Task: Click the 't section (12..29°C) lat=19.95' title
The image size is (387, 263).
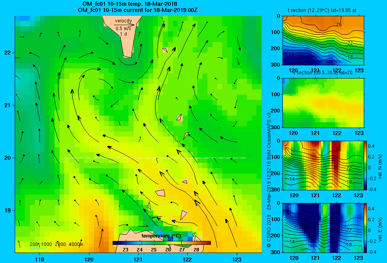Action: (x=319, y=10)
